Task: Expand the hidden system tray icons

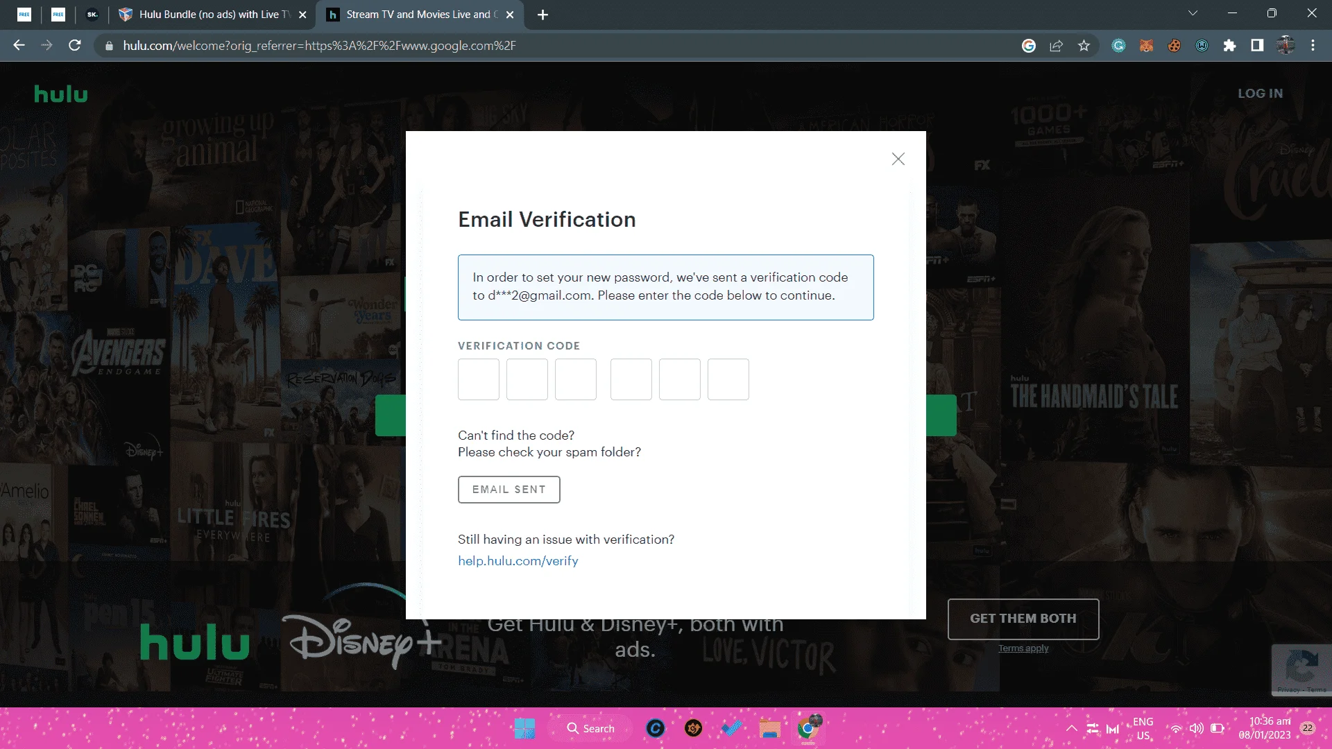Action: (x=1072, y=728)
